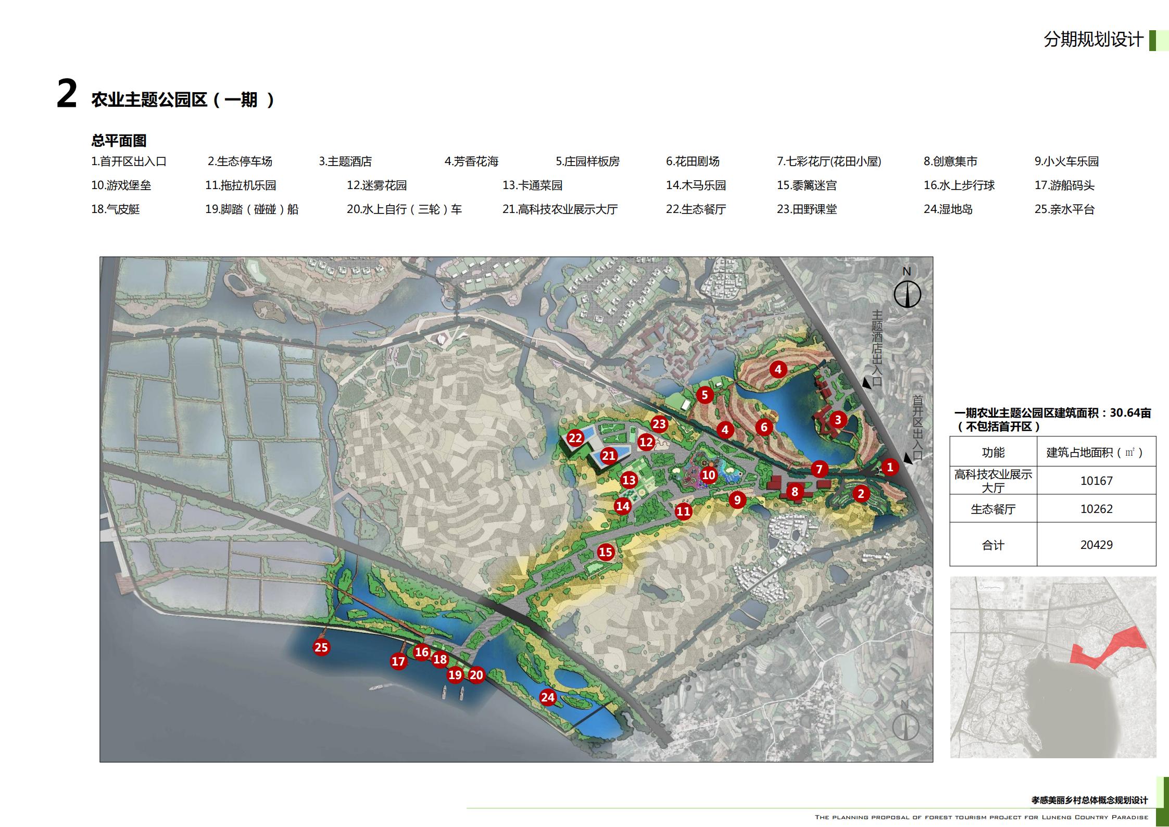Click red map marker number 19

click(x=455, y=675)
